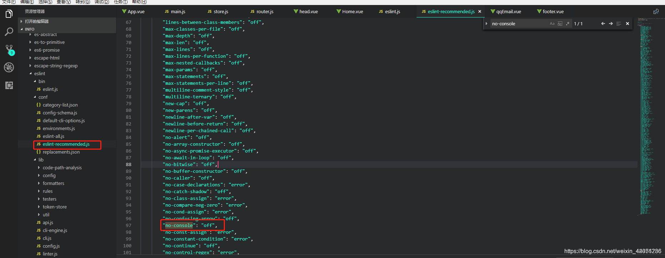Viewport: 665px width, 258px height.
Task: Expand the code-path-analysis folder
Action: [62, 167]
